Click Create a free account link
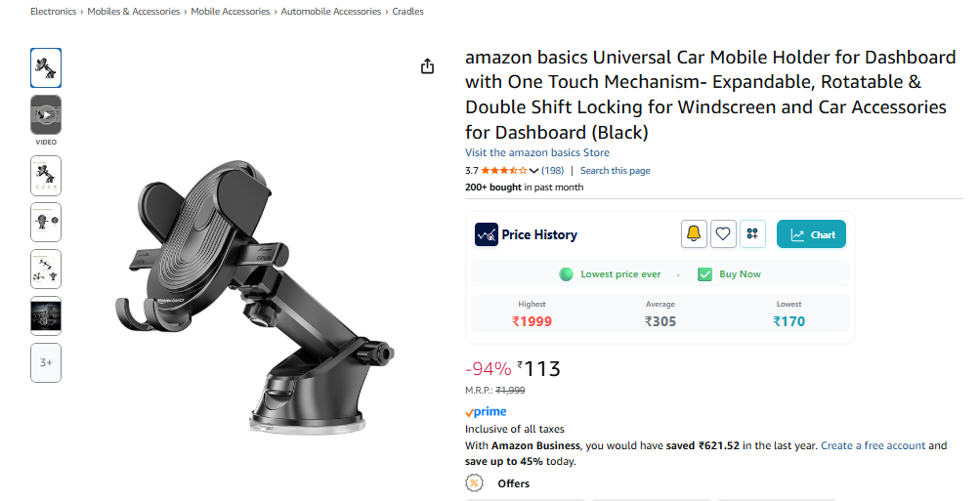 tap(873, 445)
